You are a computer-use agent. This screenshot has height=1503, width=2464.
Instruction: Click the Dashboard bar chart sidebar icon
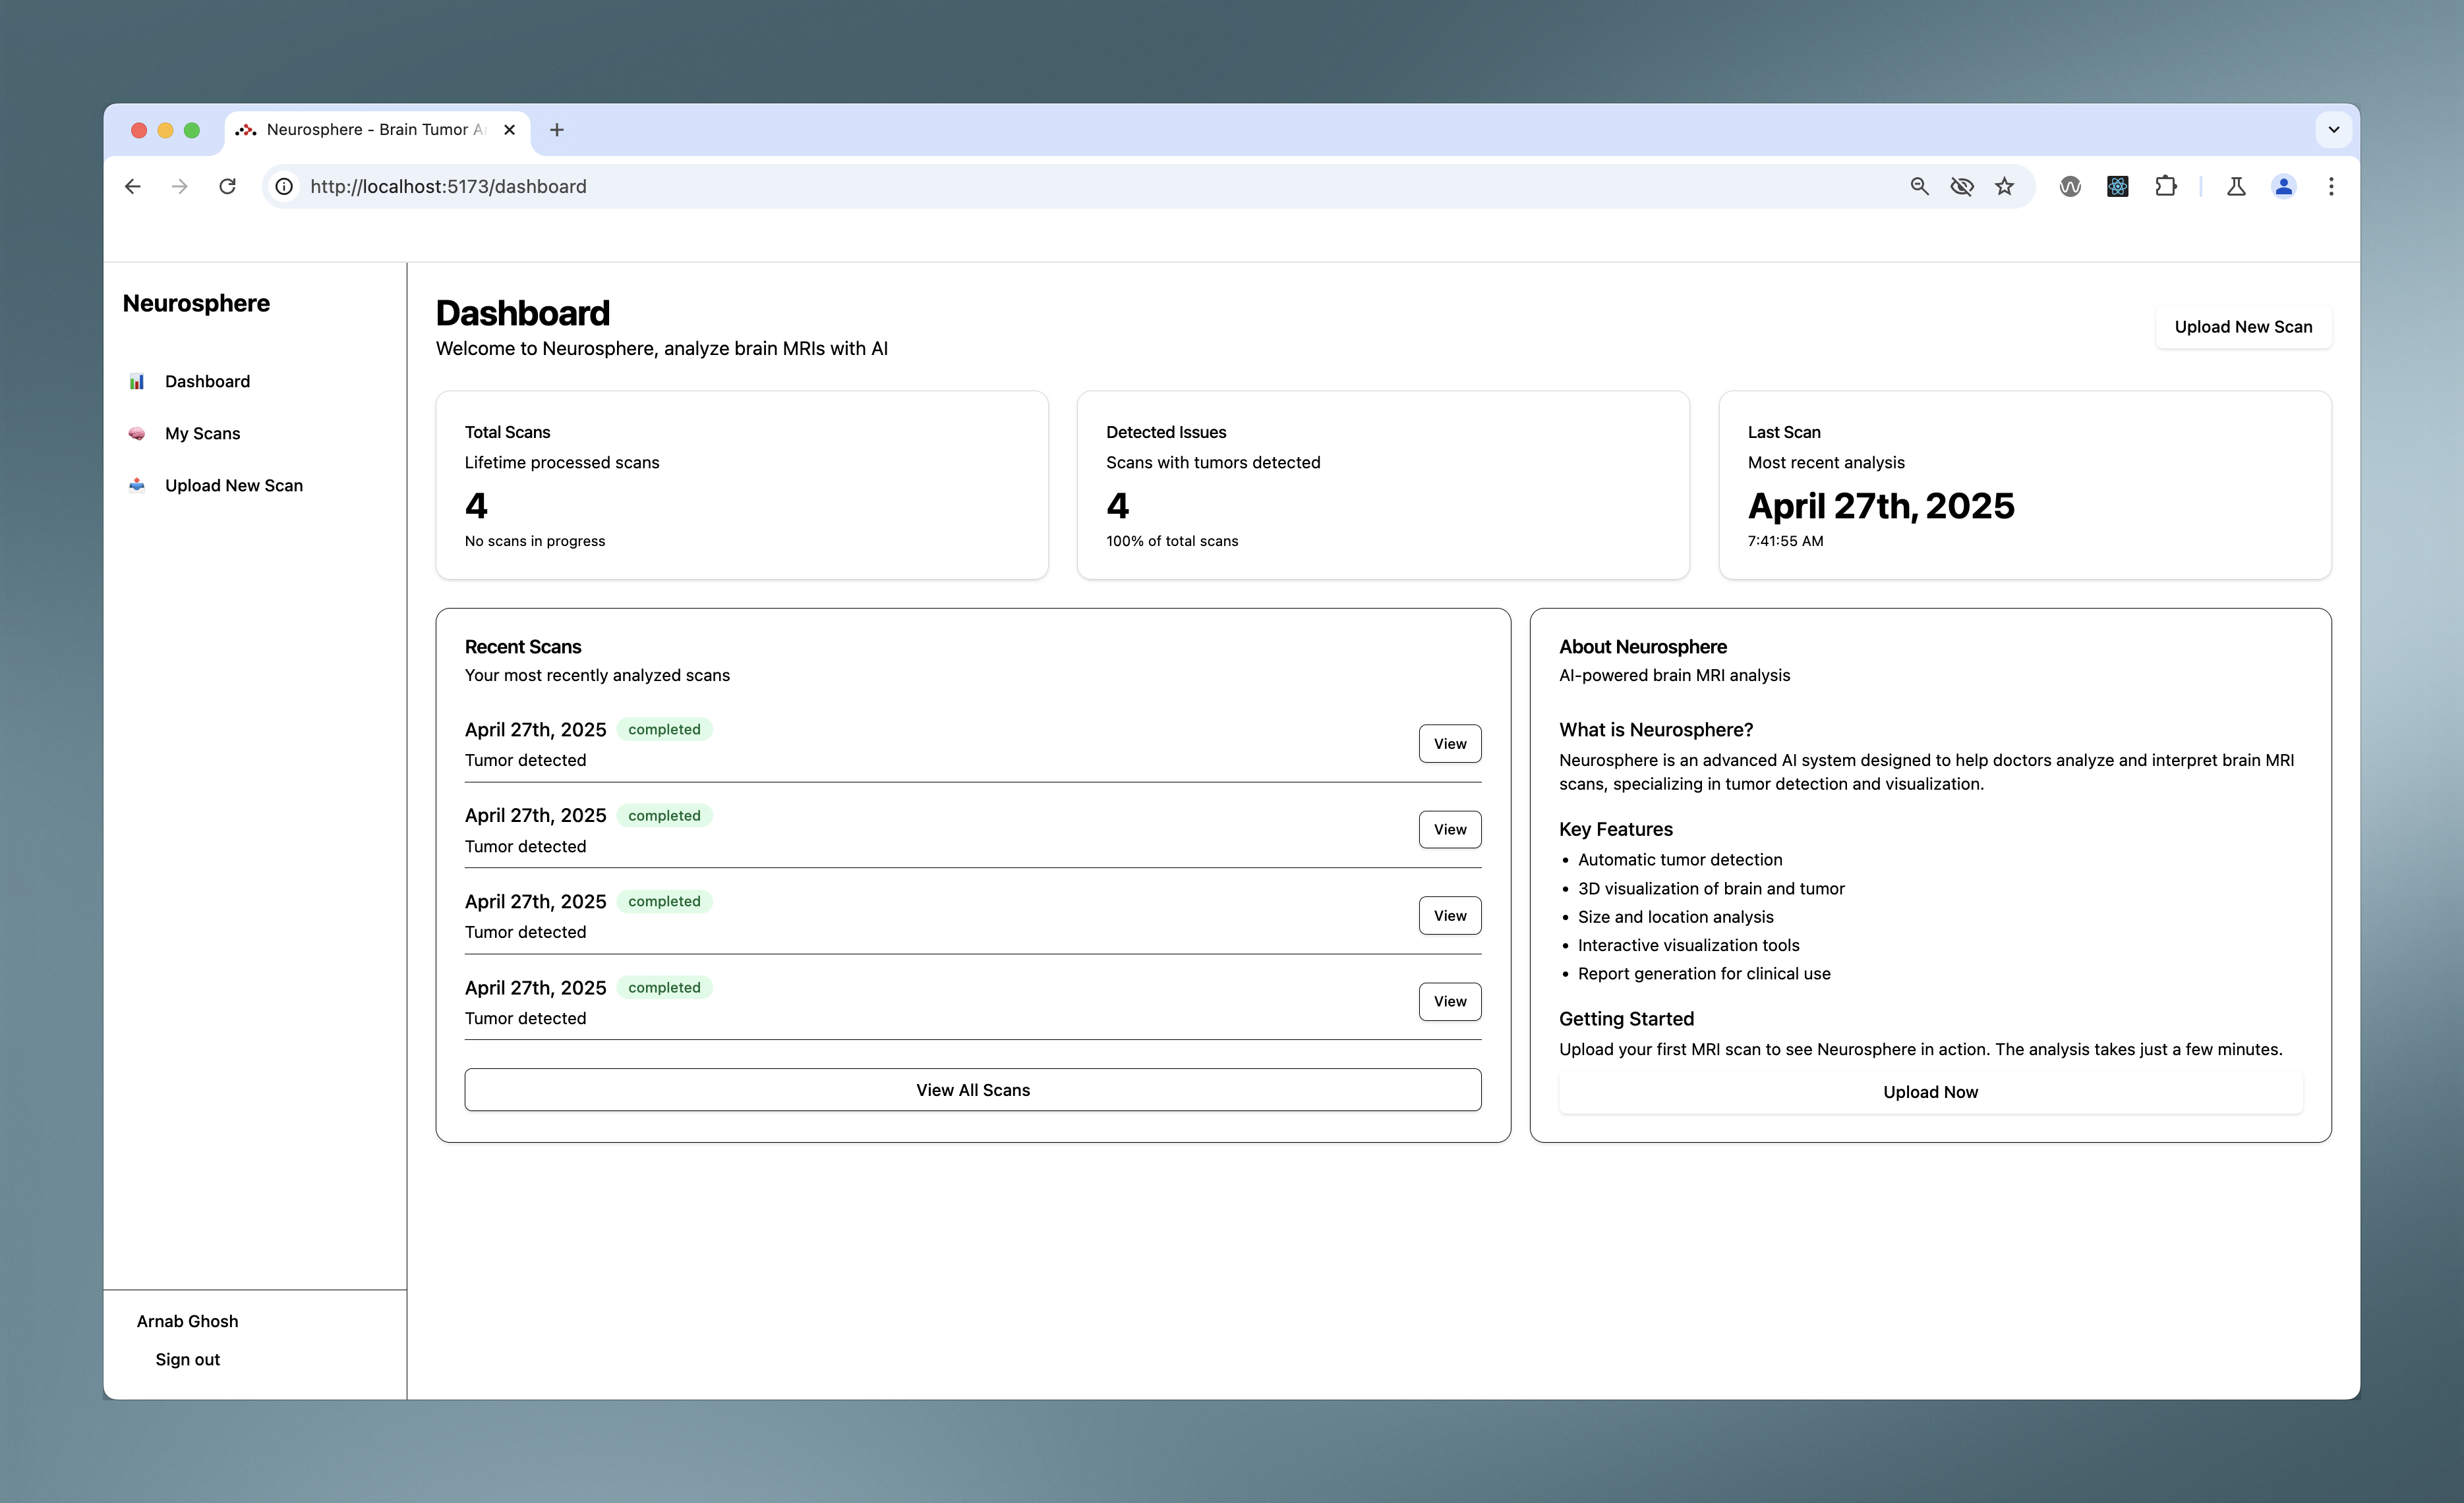[137, 382]
